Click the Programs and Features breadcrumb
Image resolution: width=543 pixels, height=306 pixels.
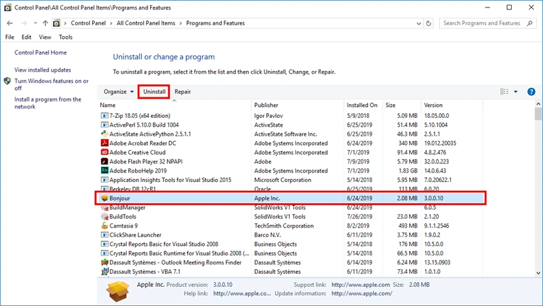pyautogui.click(x=216, y=23)
